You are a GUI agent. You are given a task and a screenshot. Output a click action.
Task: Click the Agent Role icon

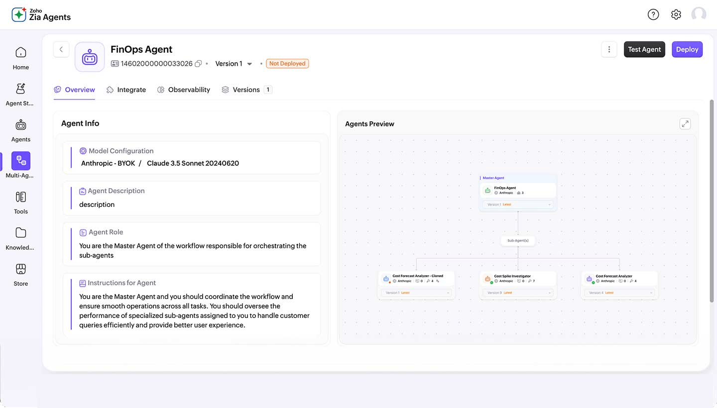point(83,232)
